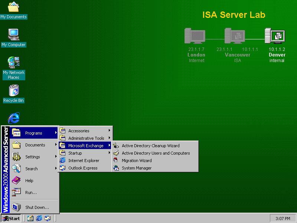This screenshot has width=297, height=223.
Task: Click the Start button on the taskbar
Action: (11, 218)
